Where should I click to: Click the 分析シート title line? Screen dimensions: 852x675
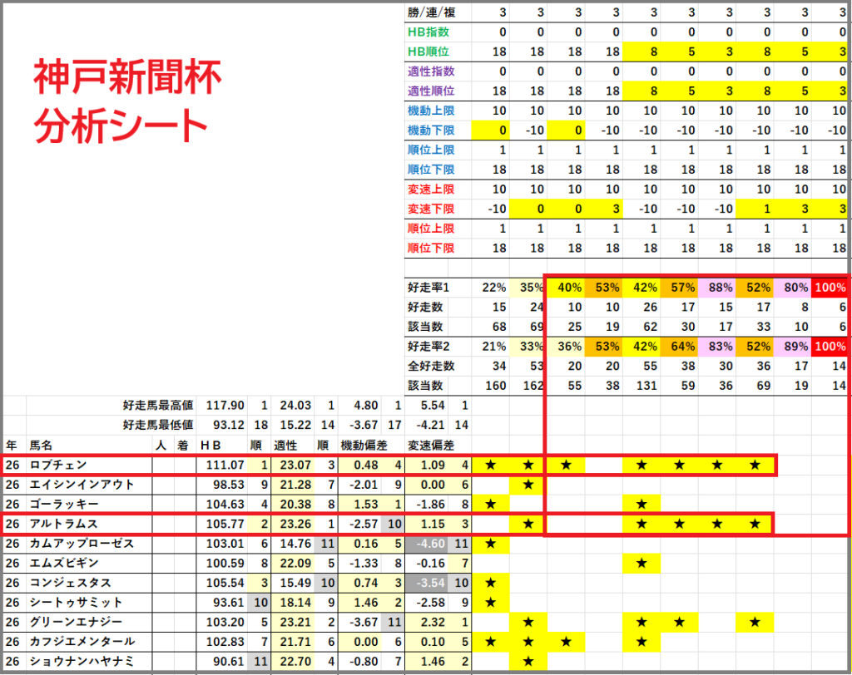coord(121,126)
